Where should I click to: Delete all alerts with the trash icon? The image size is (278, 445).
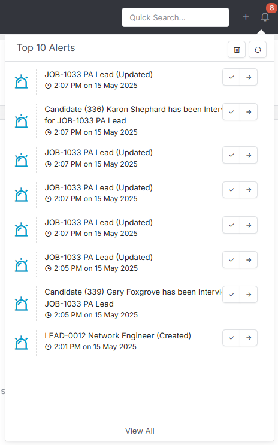pyautogui.click(x=237, y=50)
